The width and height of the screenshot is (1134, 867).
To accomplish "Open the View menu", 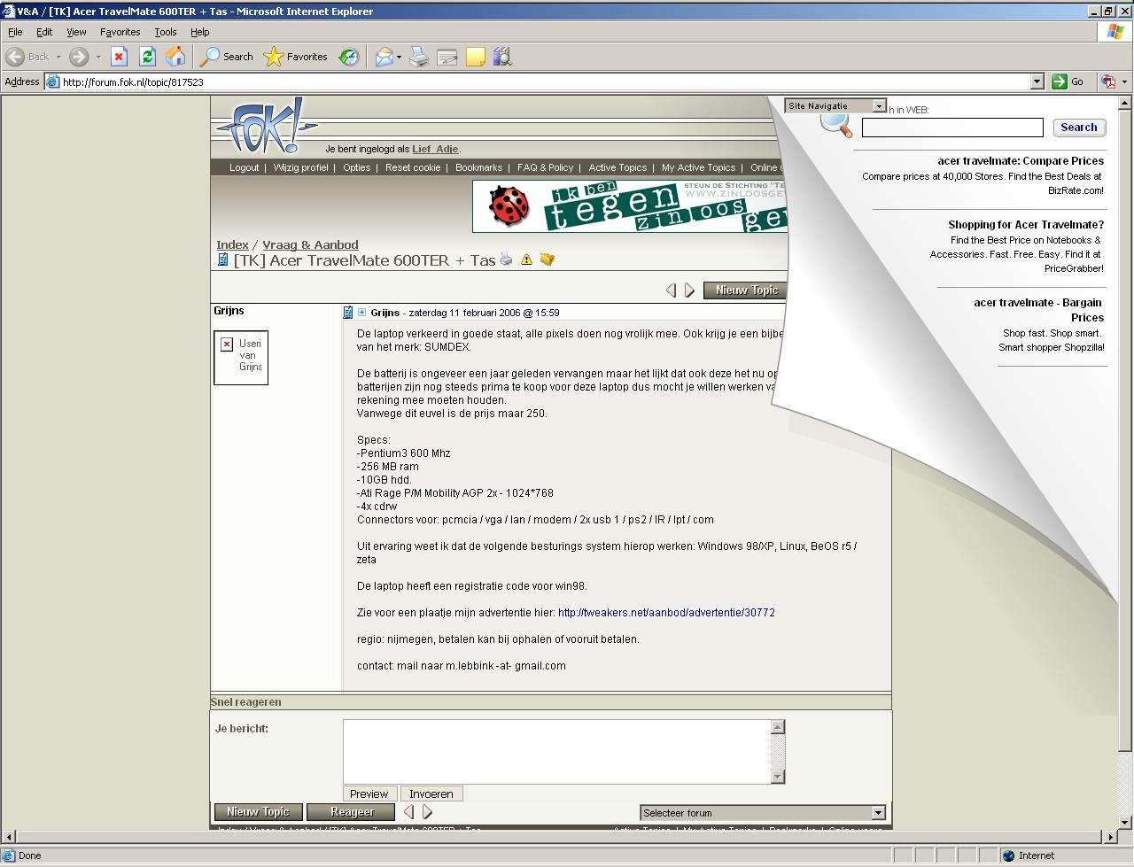I will click(76, 32).
